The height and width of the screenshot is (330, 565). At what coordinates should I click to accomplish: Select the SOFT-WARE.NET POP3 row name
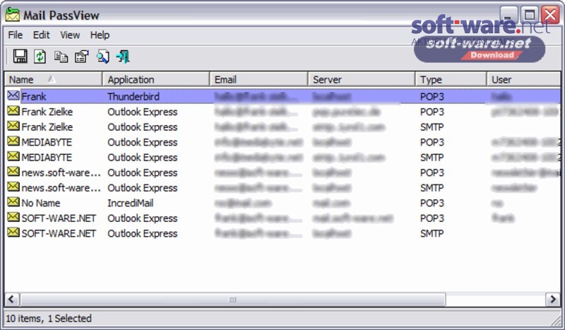(x=59, y=218)
